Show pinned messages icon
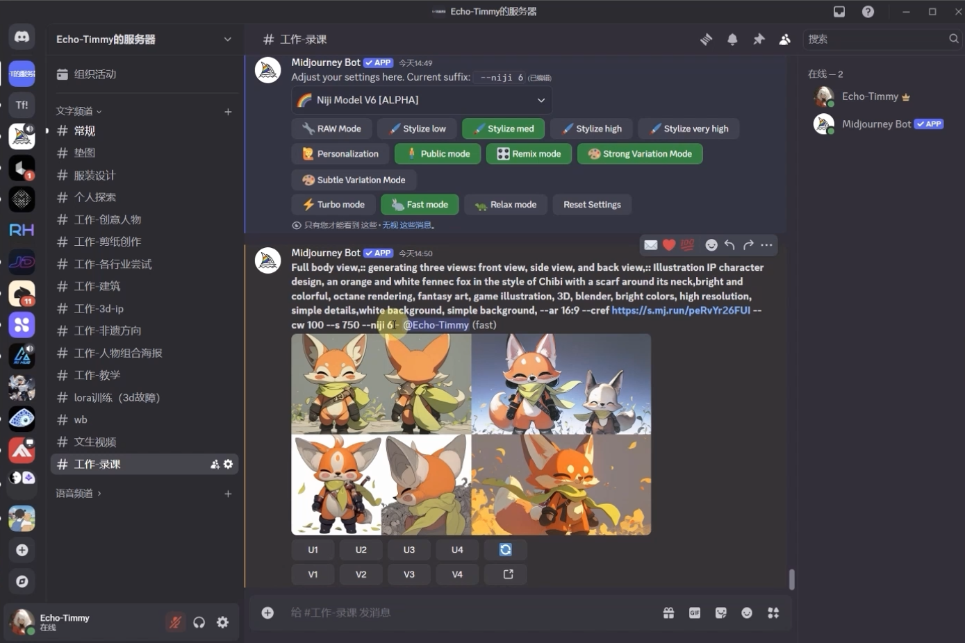The height and width of the screenshot is (643, 965). (759, 40)
